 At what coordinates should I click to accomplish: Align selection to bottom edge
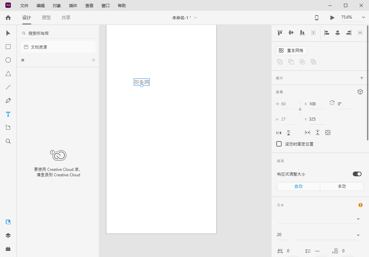point(302,33)
